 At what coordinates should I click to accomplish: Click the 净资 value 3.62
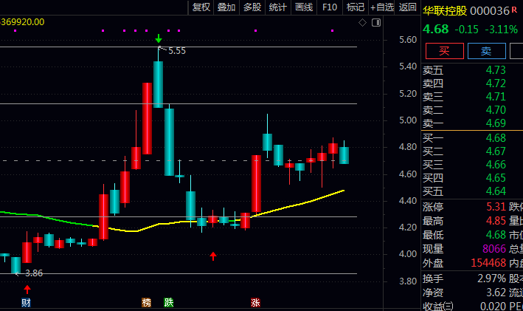click(x=496, y=293)
